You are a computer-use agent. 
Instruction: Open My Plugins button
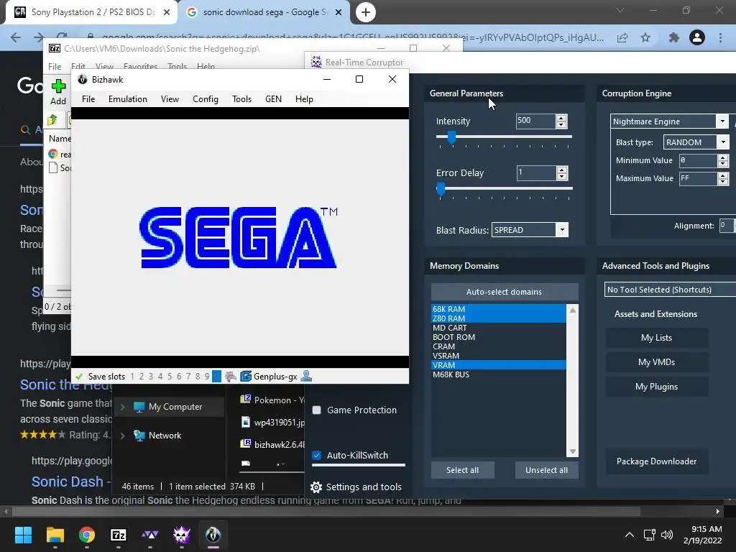click(x=657, y=387)
